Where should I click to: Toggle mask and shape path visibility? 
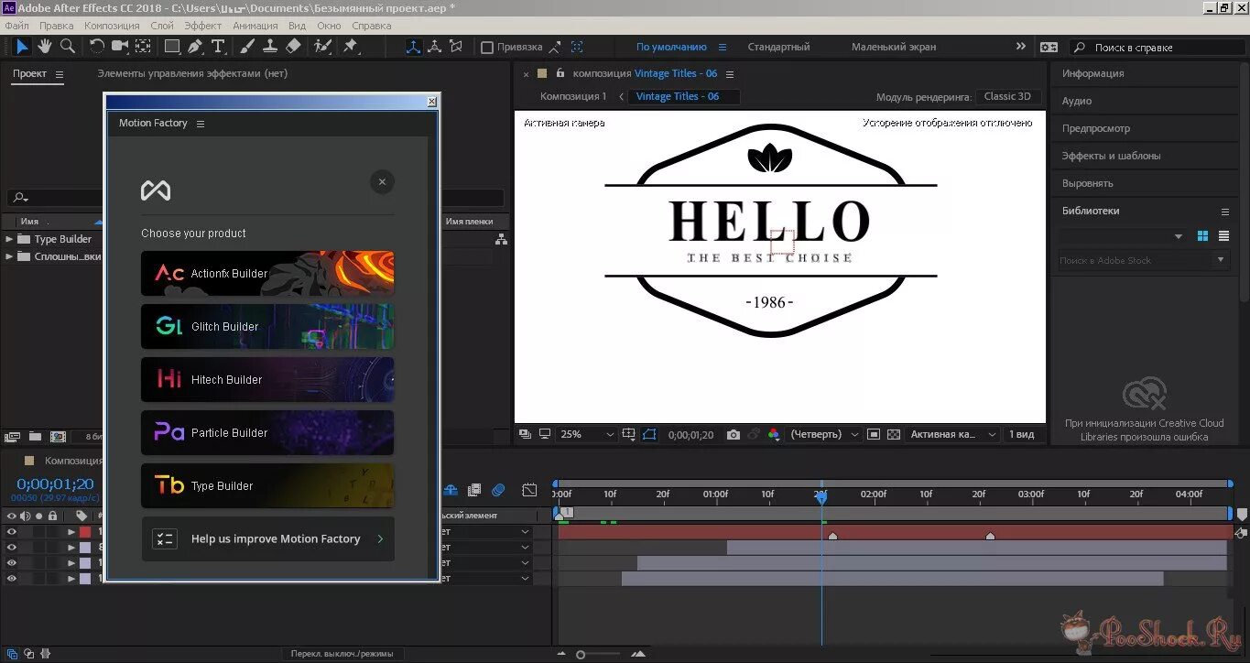click(649, 435)
